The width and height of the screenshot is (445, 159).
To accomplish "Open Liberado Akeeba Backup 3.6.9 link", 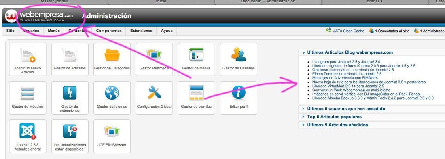I will coord(373,98).
